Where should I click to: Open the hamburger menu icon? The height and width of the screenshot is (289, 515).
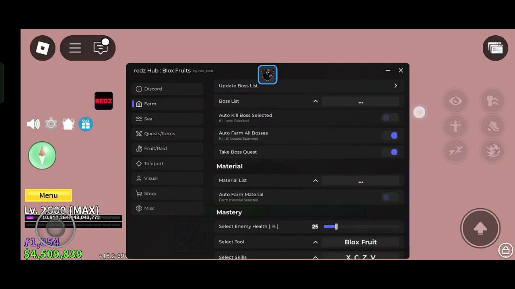[x=75, y=48]
